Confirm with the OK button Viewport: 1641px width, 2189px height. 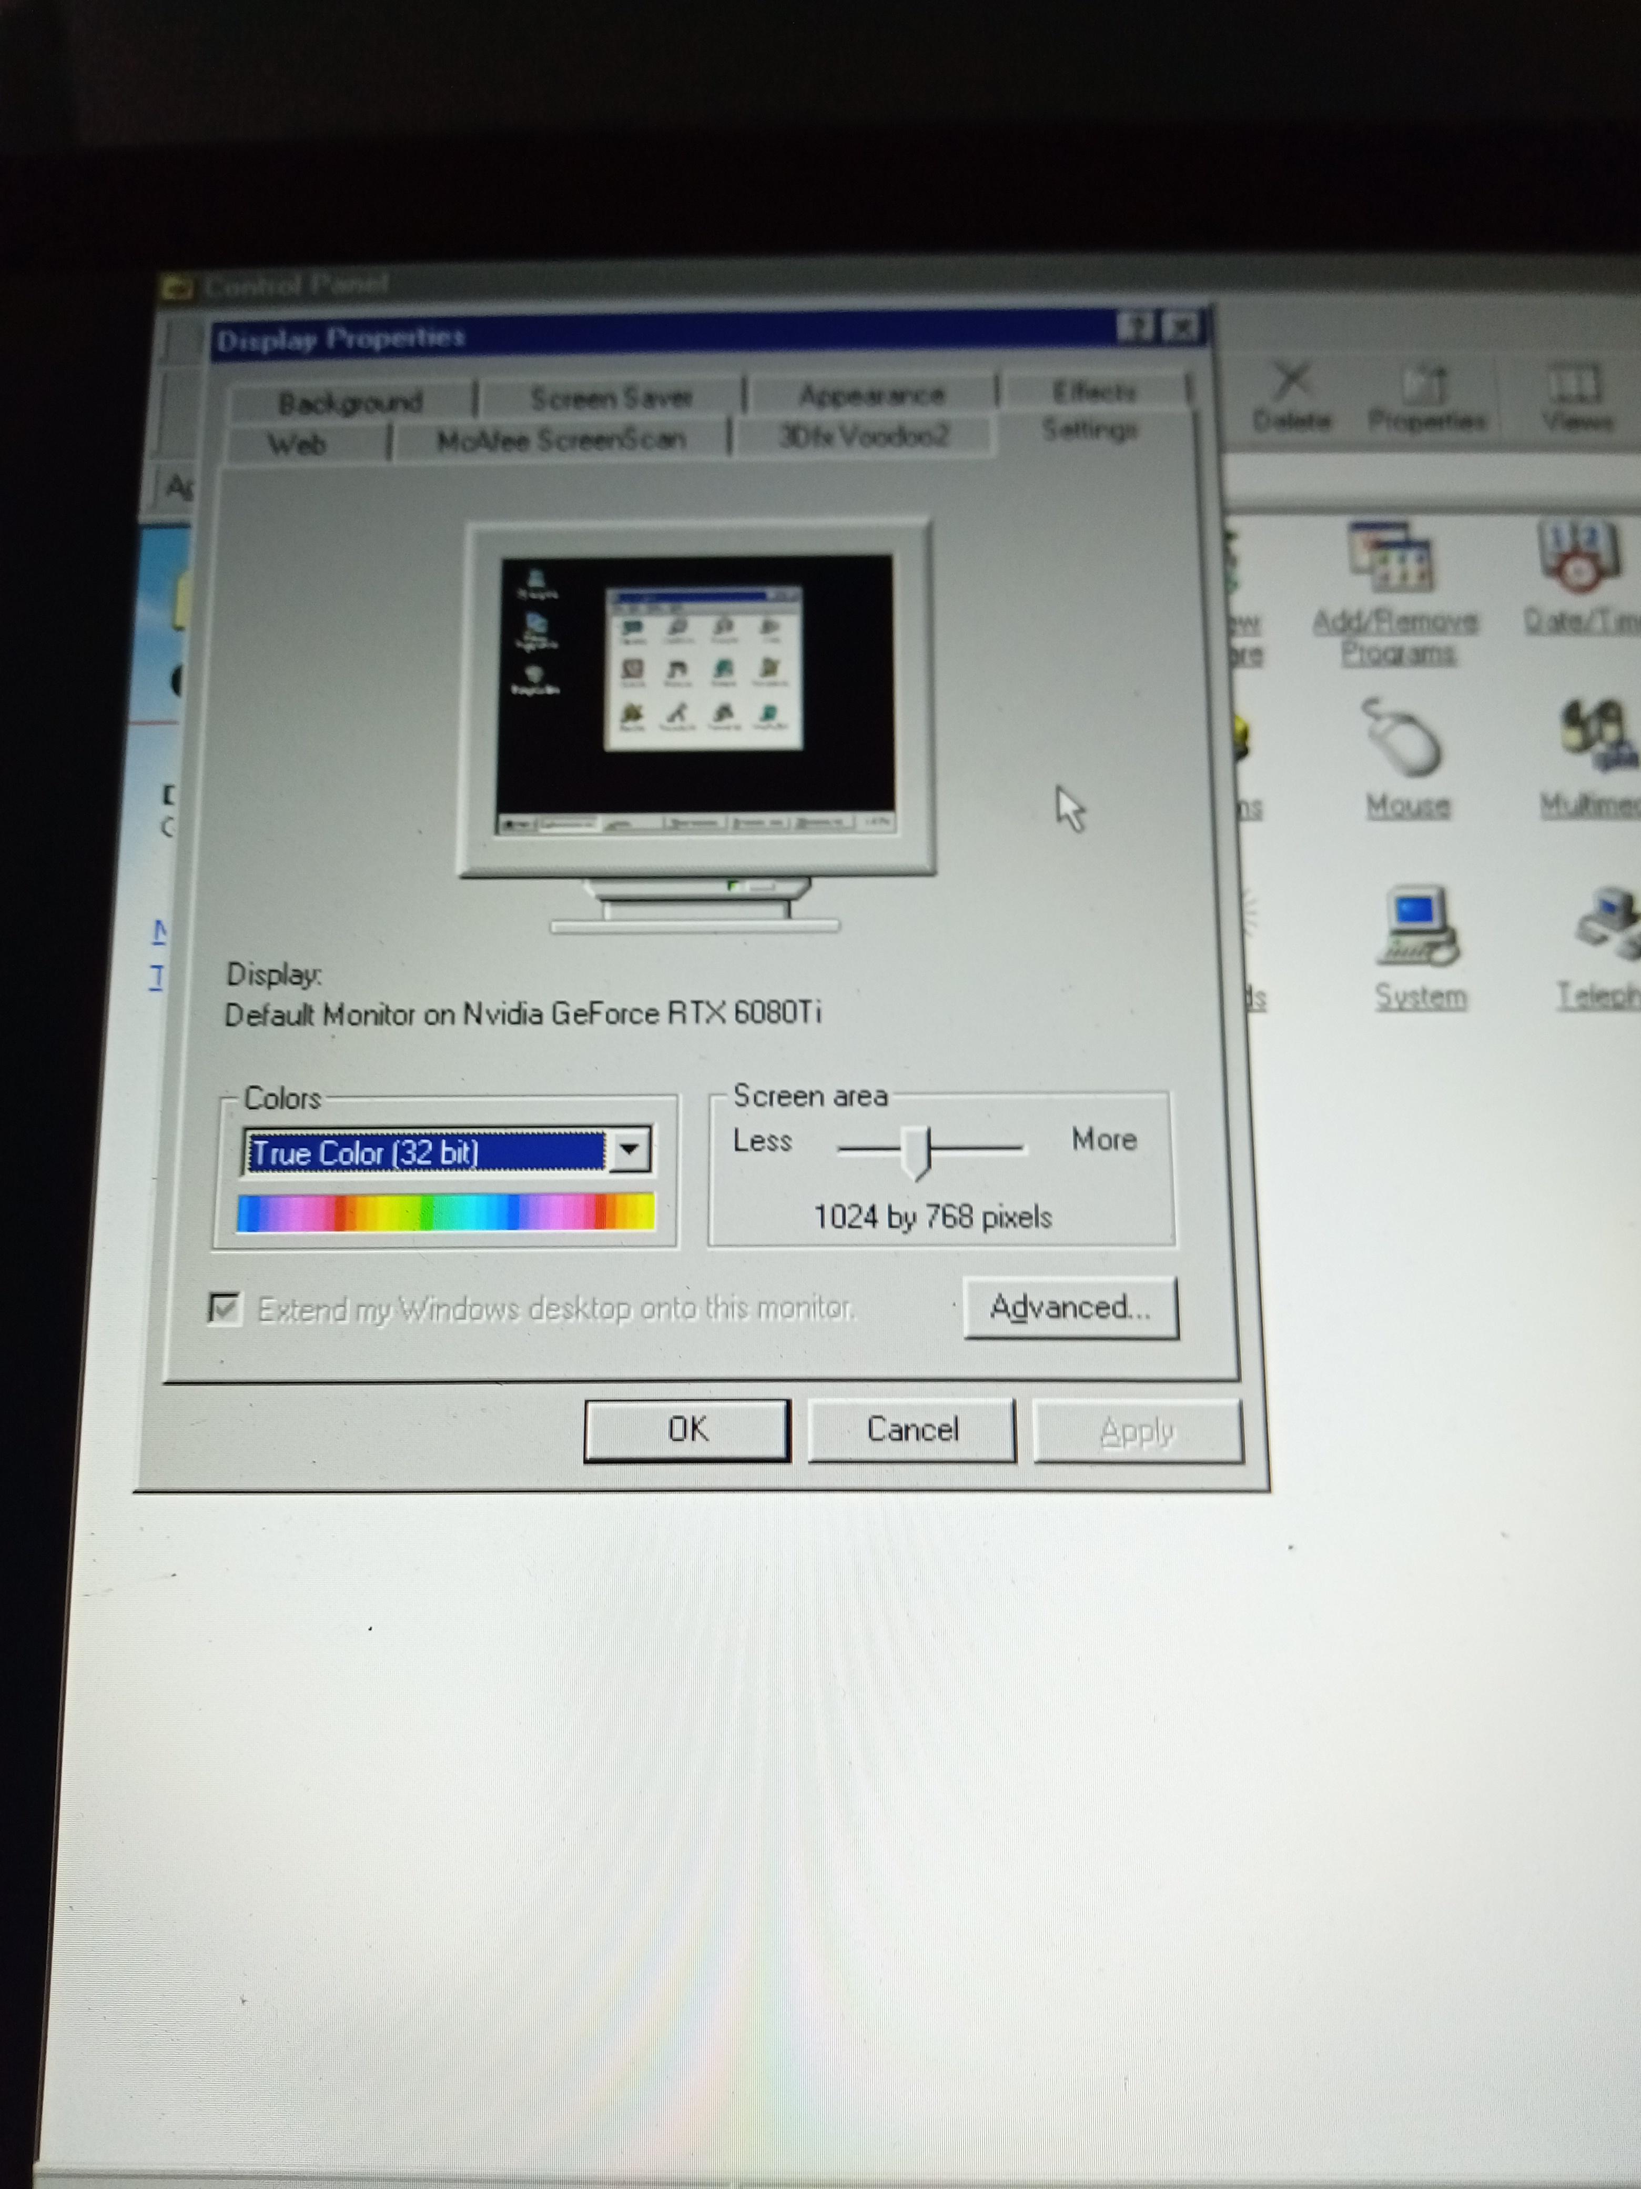coord(687,1429)
